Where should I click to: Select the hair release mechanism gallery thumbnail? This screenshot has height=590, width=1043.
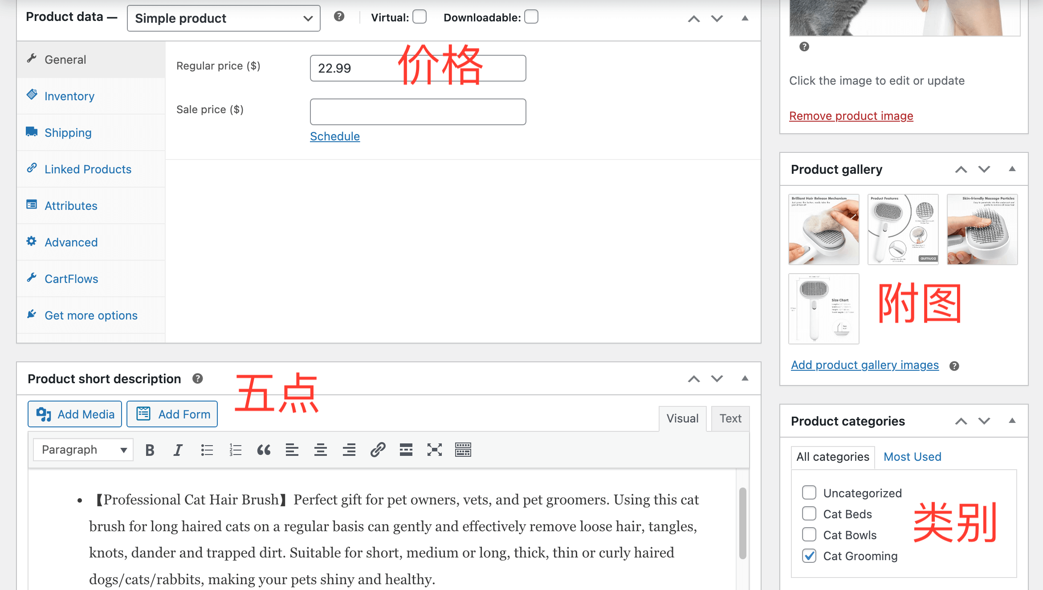pyautogui.click(x=824, y=229)
